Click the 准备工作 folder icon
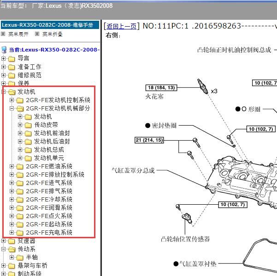The height and width of the screenshot is (276, 277). (x=12, y=67)
